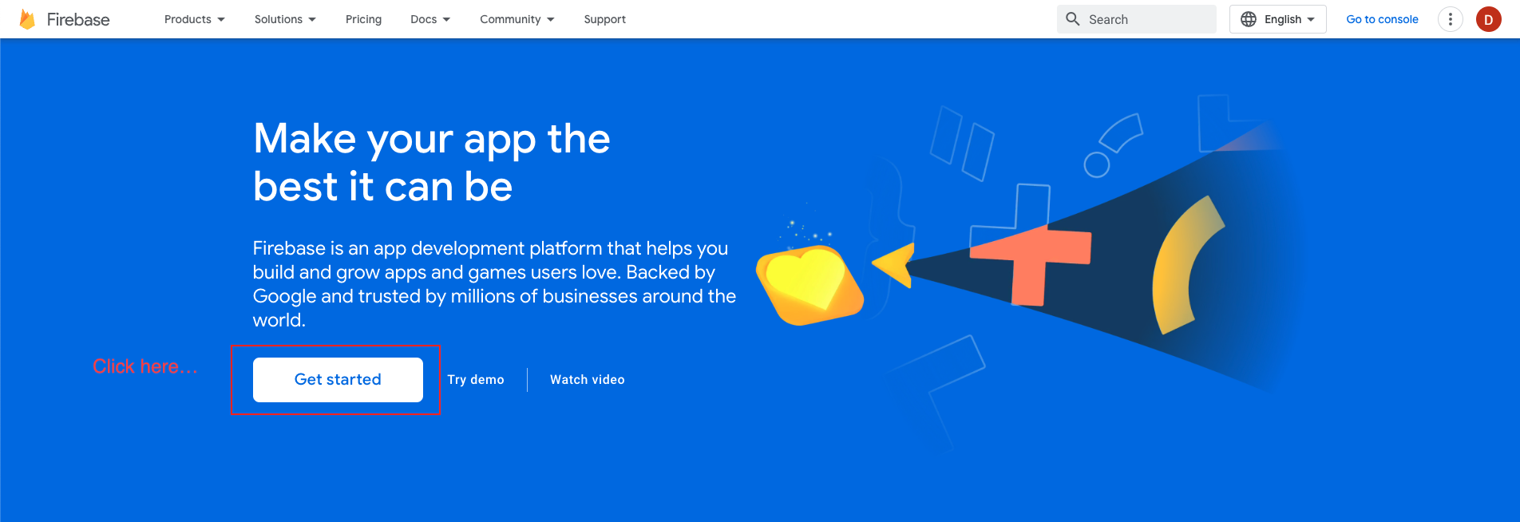Open the three-dot more options menu

pyautogui.click(x=1450, y=19)
